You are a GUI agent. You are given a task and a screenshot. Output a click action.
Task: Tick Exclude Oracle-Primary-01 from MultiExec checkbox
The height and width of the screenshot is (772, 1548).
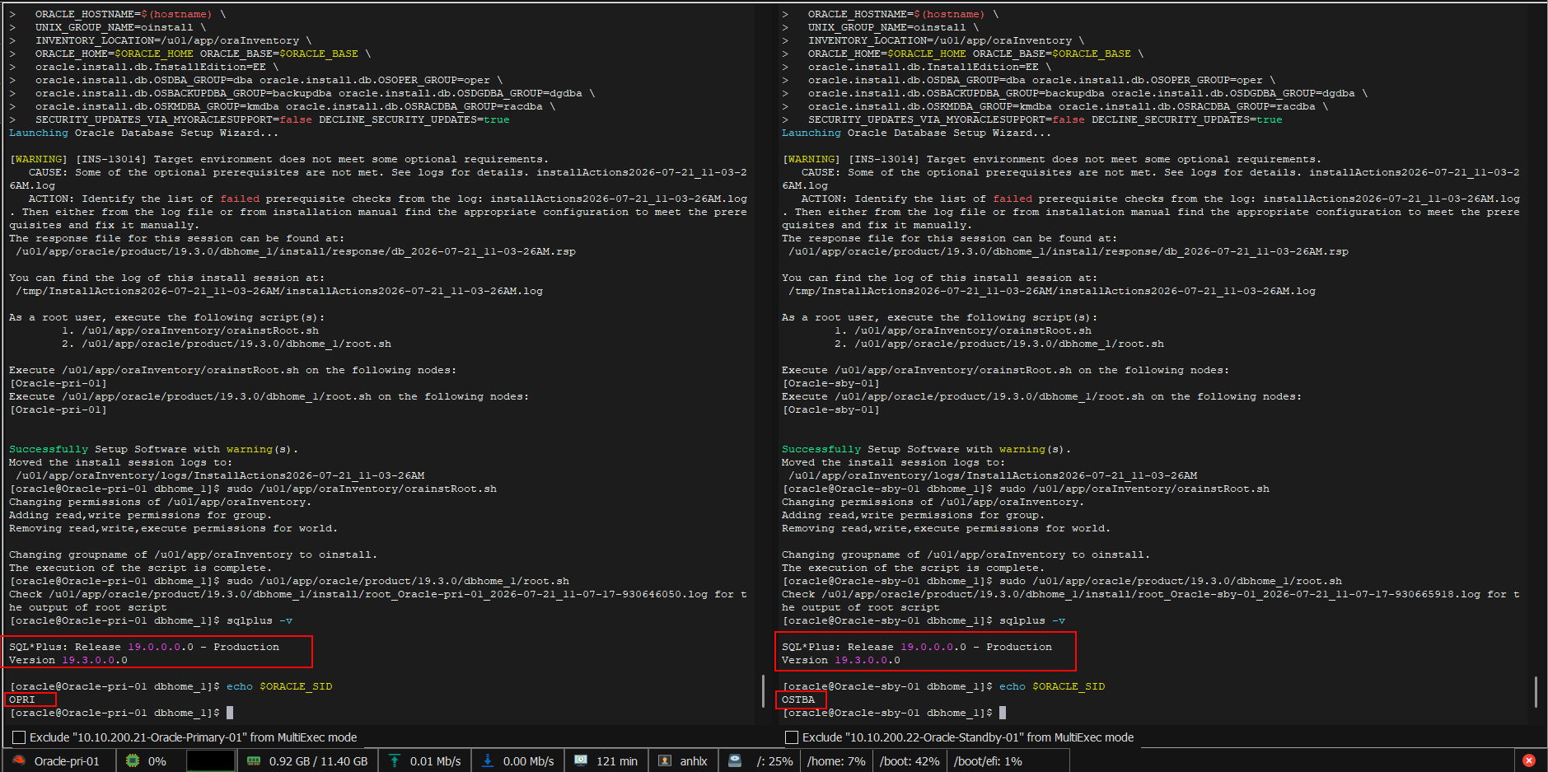point(19,737)
